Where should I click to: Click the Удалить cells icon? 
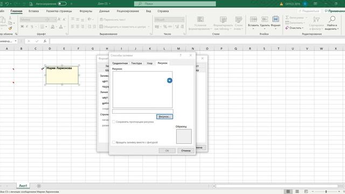265,19
